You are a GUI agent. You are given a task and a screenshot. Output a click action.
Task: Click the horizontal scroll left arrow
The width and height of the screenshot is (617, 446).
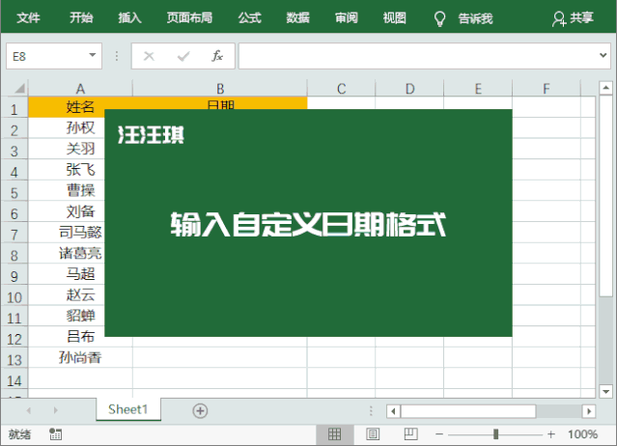tap(393, 411)
